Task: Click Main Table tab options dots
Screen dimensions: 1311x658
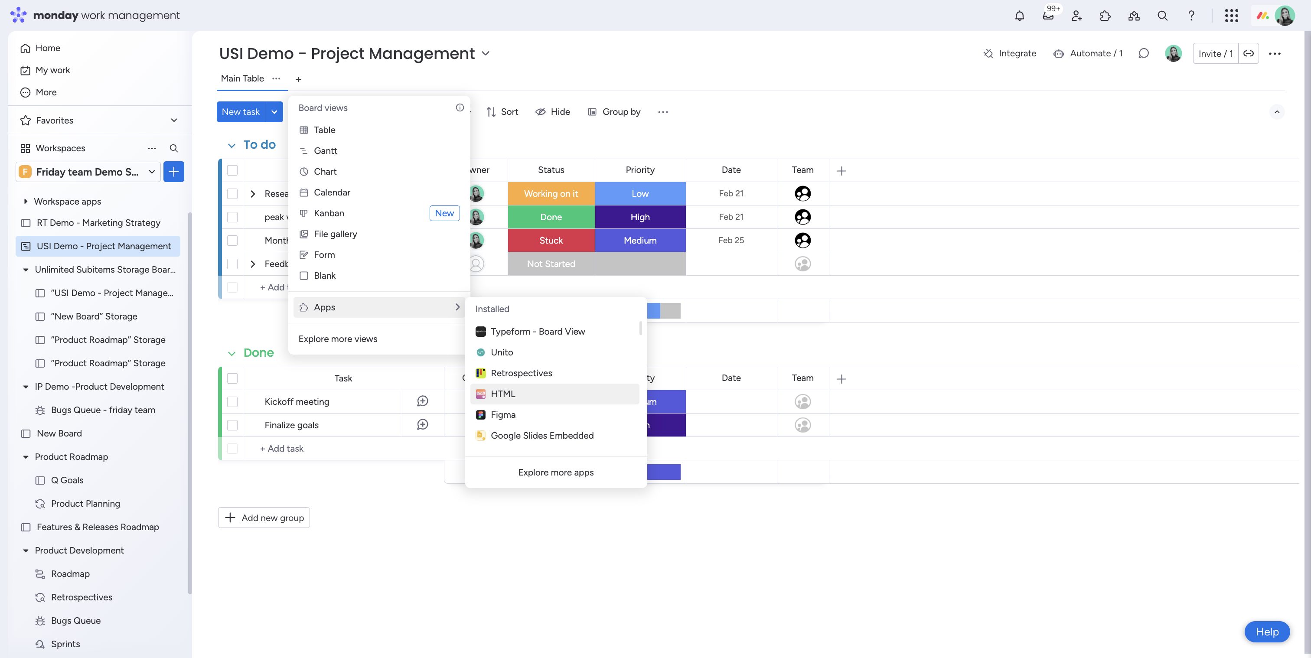Action: tap(276, 78)
